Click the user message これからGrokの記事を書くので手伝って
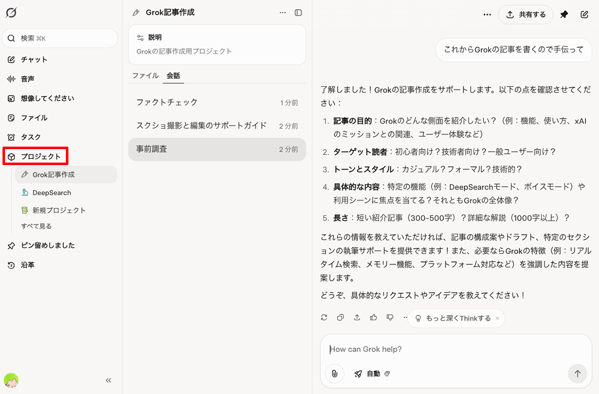 [514, 49]
